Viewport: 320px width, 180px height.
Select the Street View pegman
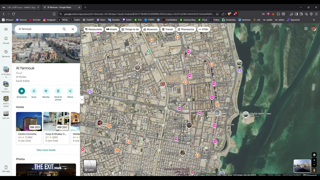[x=314, y=170]
